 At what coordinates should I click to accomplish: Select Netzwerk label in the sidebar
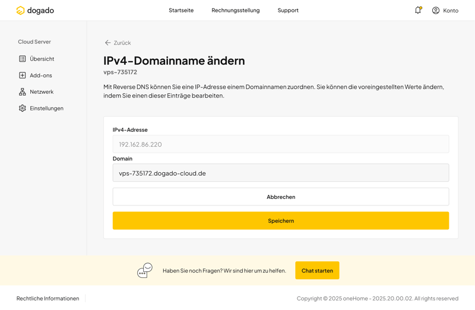click(x=42, y=92)
